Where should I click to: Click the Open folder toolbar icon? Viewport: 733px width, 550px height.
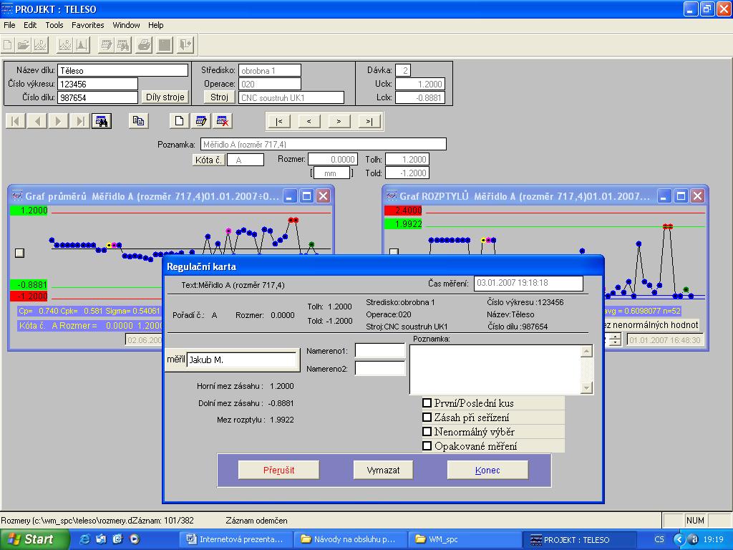click(24, 45)
